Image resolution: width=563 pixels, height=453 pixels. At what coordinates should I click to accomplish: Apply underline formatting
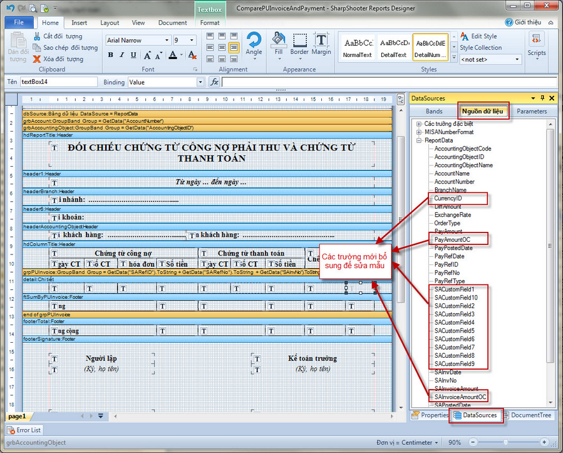coord(133,55)
